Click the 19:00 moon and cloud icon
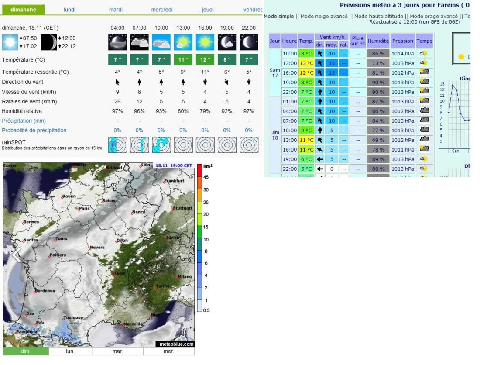The height and width of the screenshot is (365, 480). [227, 42]
